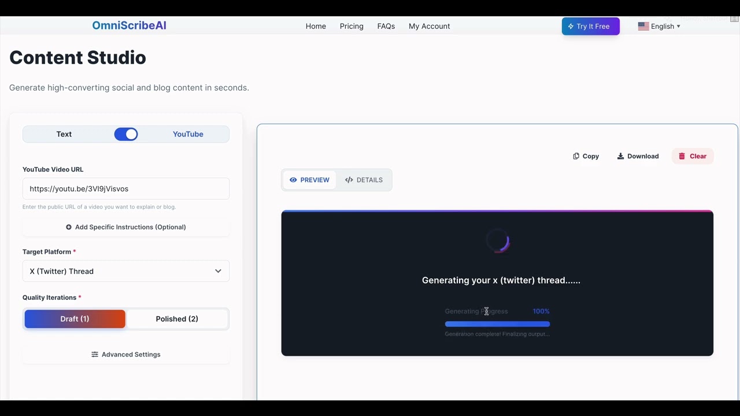Click the YouTube Video URL field

pos(126,188)
